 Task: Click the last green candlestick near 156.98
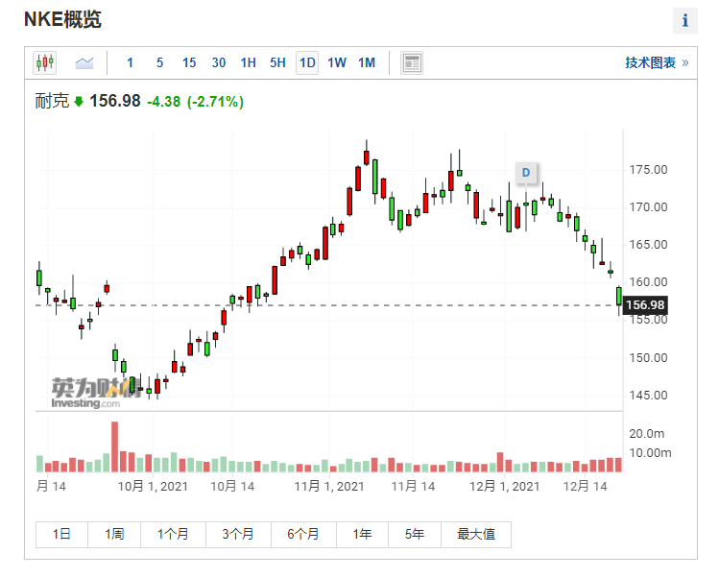pos(619,297)
